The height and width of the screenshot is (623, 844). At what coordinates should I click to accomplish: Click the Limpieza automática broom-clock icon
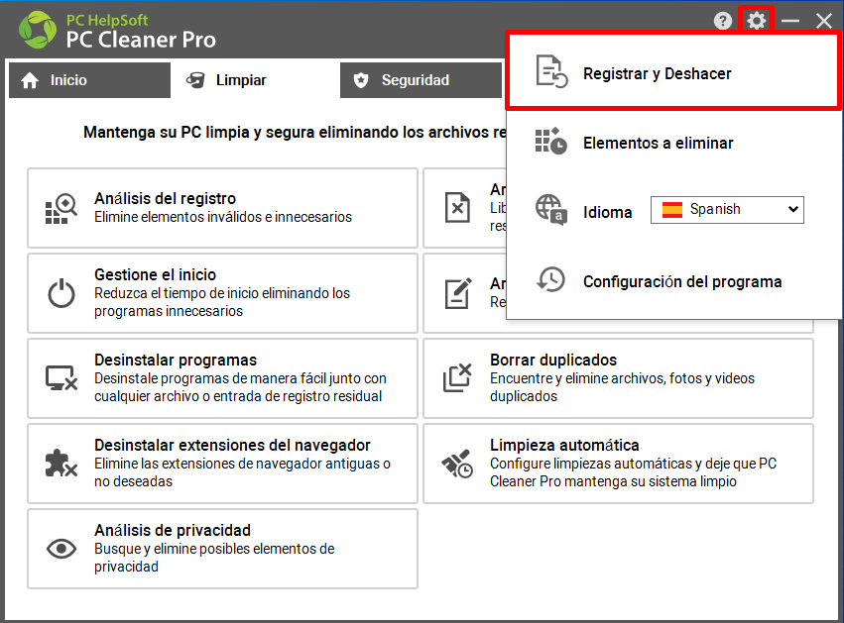457,464
